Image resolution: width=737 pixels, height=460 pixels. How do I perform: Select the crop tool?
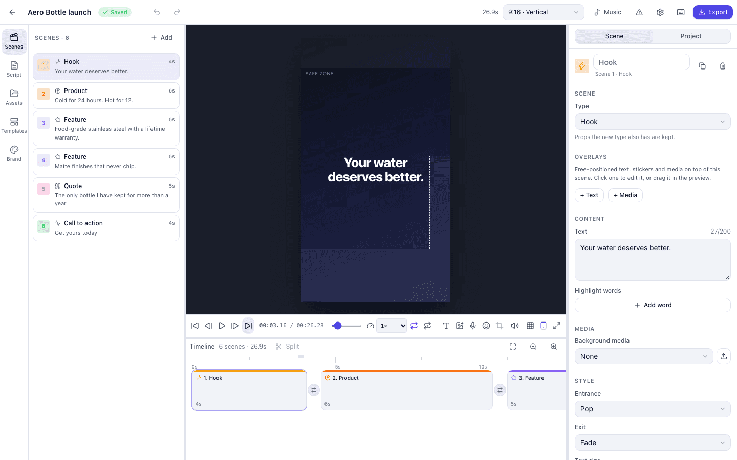click(x=500, y=326)
